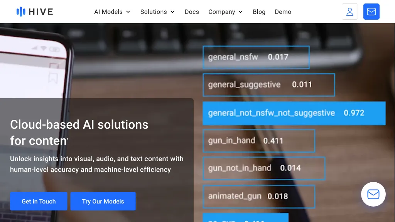Click the Try Our Models button

103,201
